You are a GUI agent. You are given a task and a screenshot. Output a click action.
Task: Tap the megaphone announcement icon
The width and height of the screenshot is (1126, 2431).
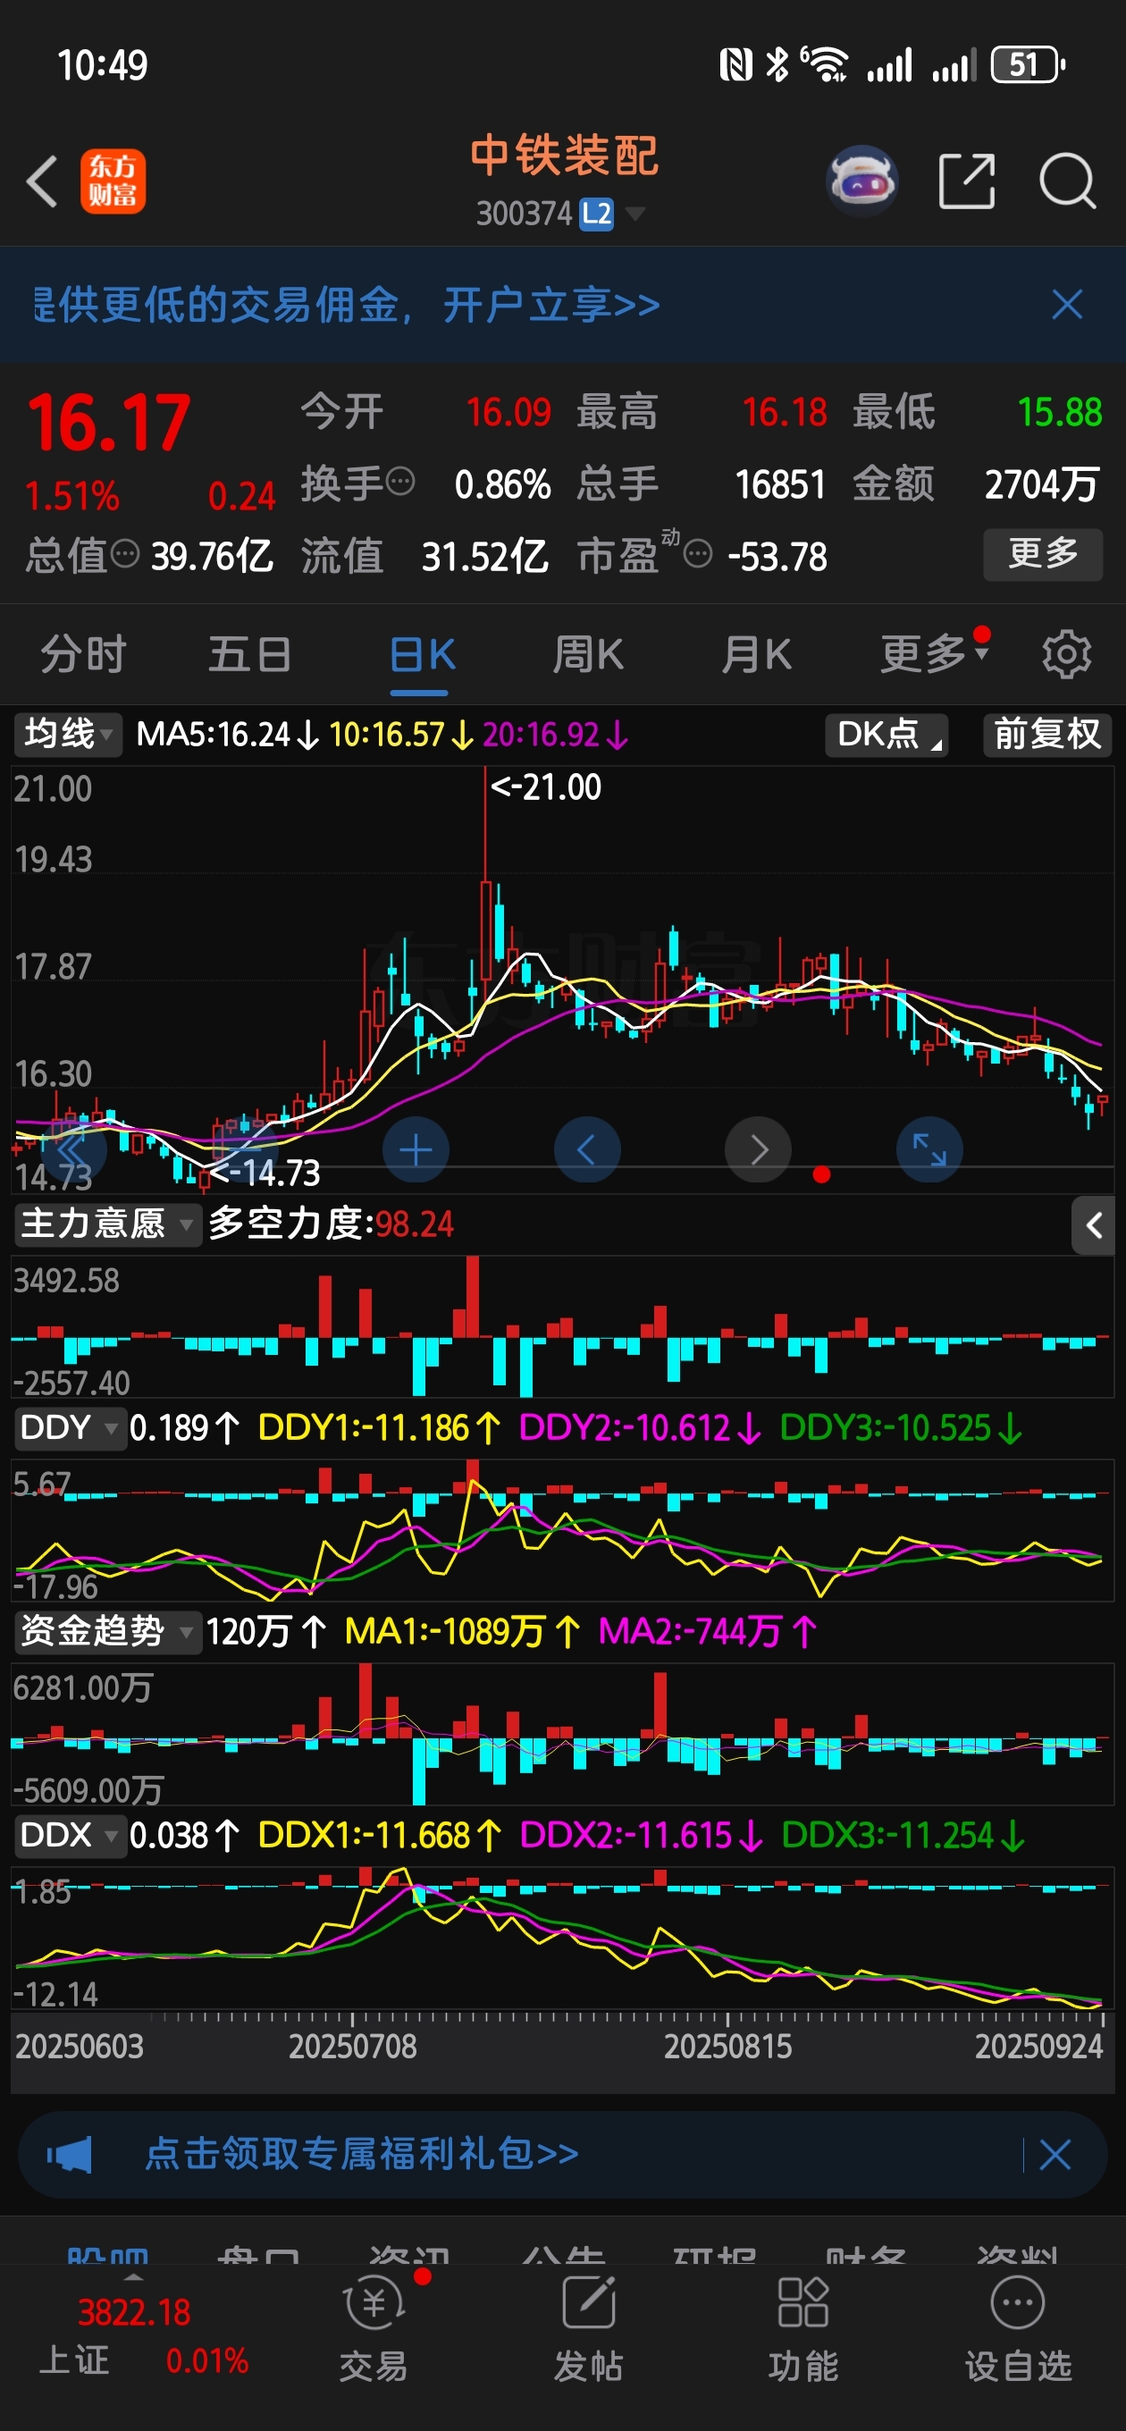tap(70, 2156)
